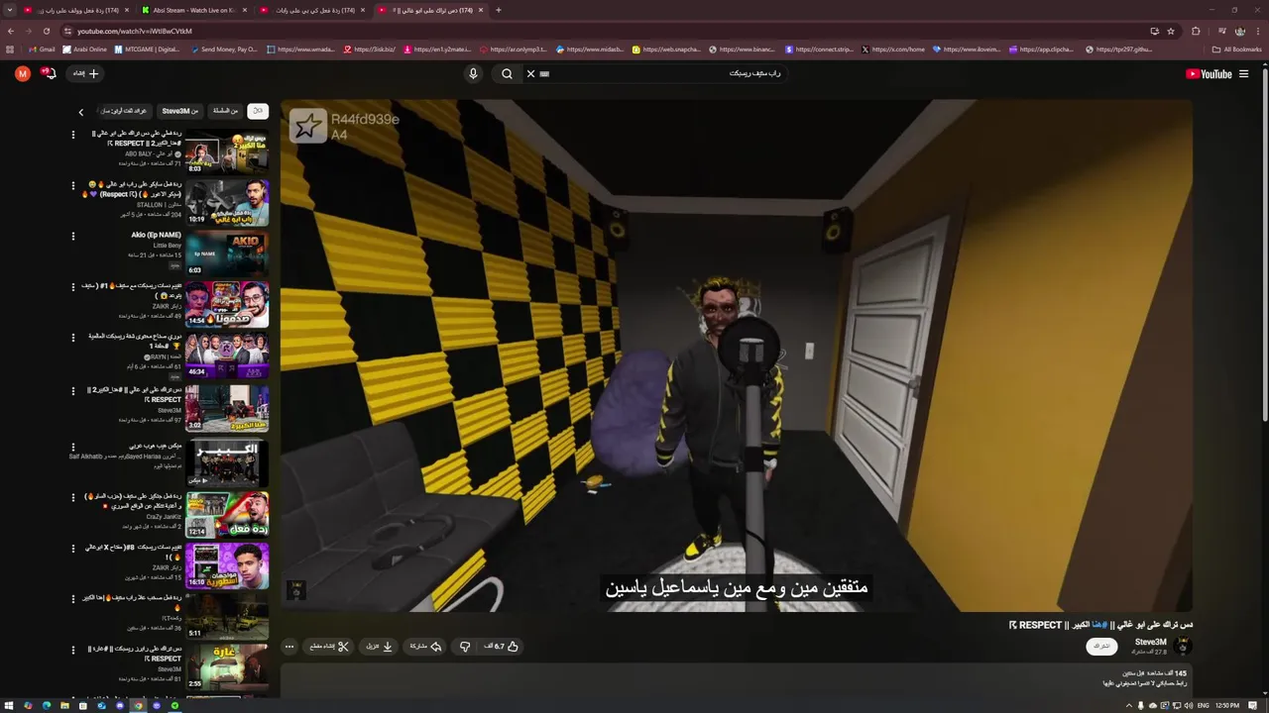Switch to the third YouTube browser tab
Image resolution: width=1269 pixels, height=713 pixels.
pyautogui.click(x=311, y=10)
